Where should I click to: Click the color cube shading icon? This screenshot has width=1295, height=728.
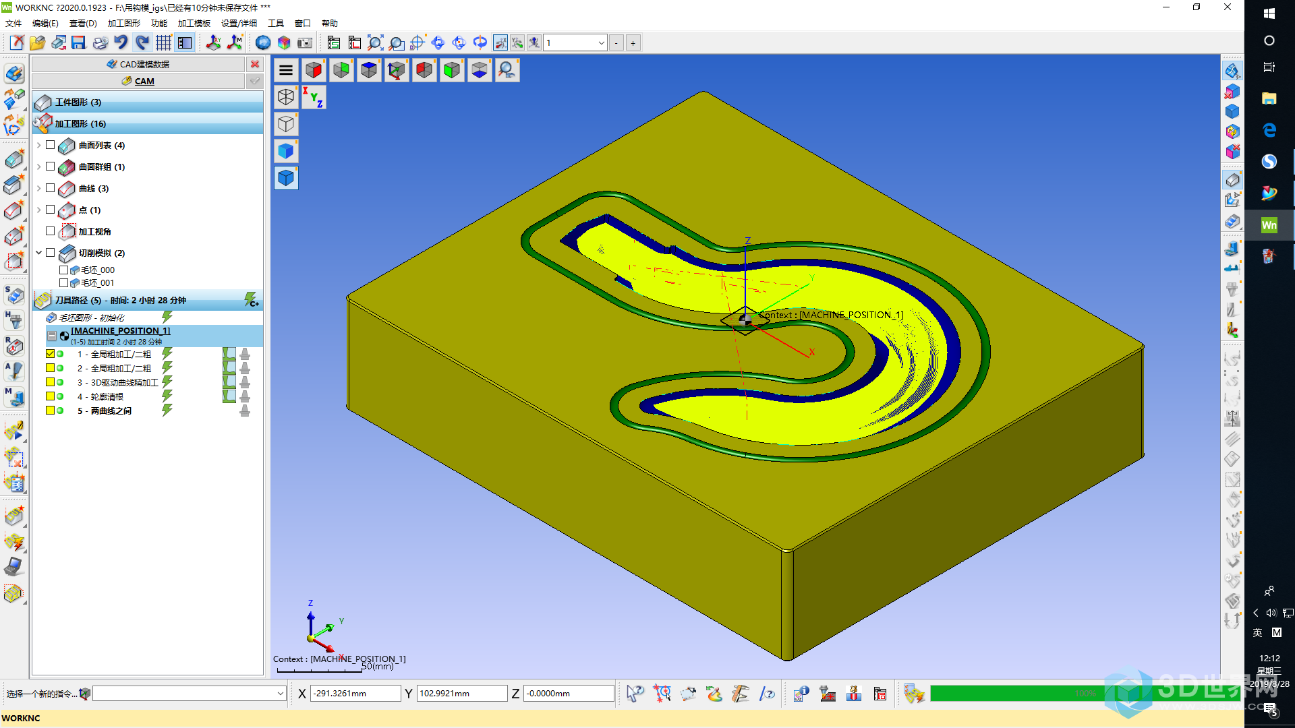[284, 43]
